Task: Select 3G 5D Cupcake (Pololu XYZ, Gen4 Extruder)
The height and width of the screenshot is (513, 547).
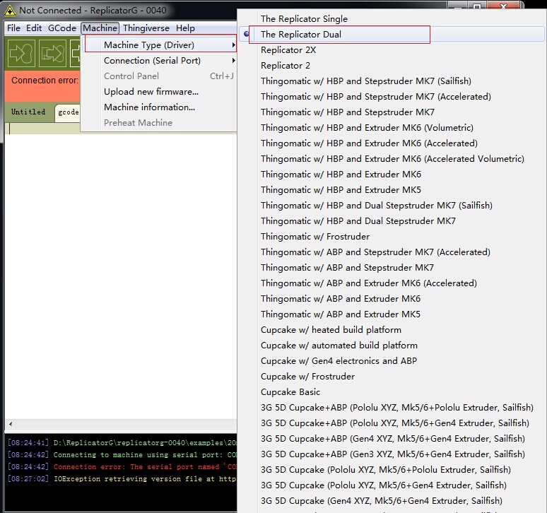Action: [392, 485]
